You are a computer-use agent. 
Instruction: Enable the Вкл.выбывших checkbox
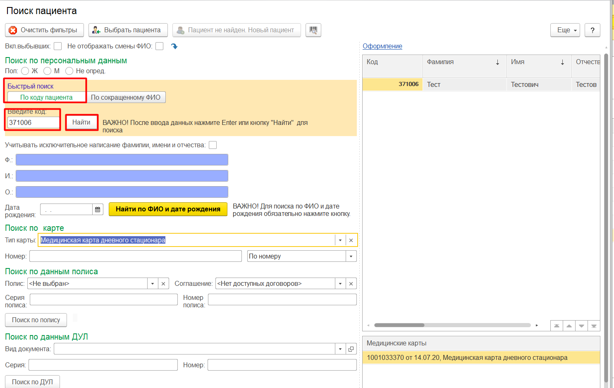pos(58,46)
